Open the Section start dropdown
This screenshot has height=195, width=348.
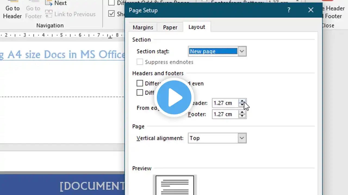point(242,51)
